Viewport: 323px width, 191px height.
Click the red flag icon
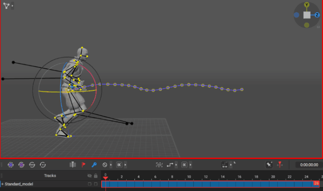[84, 165]
